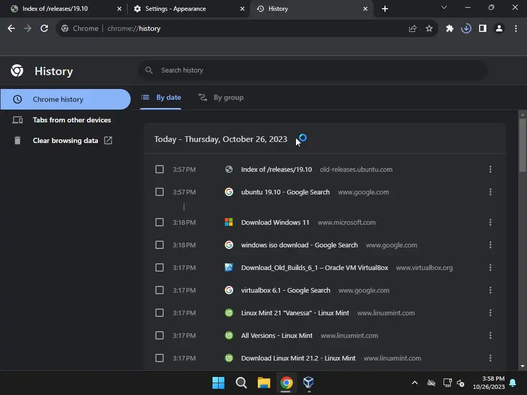Open File Explorer from taskbar

pyautogui.click(x=264, y=383)
